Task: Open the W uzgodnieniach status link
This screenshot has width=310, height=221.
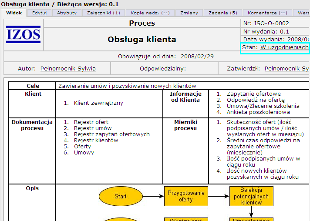Action: pyautogui.click(x=284, y=47)
